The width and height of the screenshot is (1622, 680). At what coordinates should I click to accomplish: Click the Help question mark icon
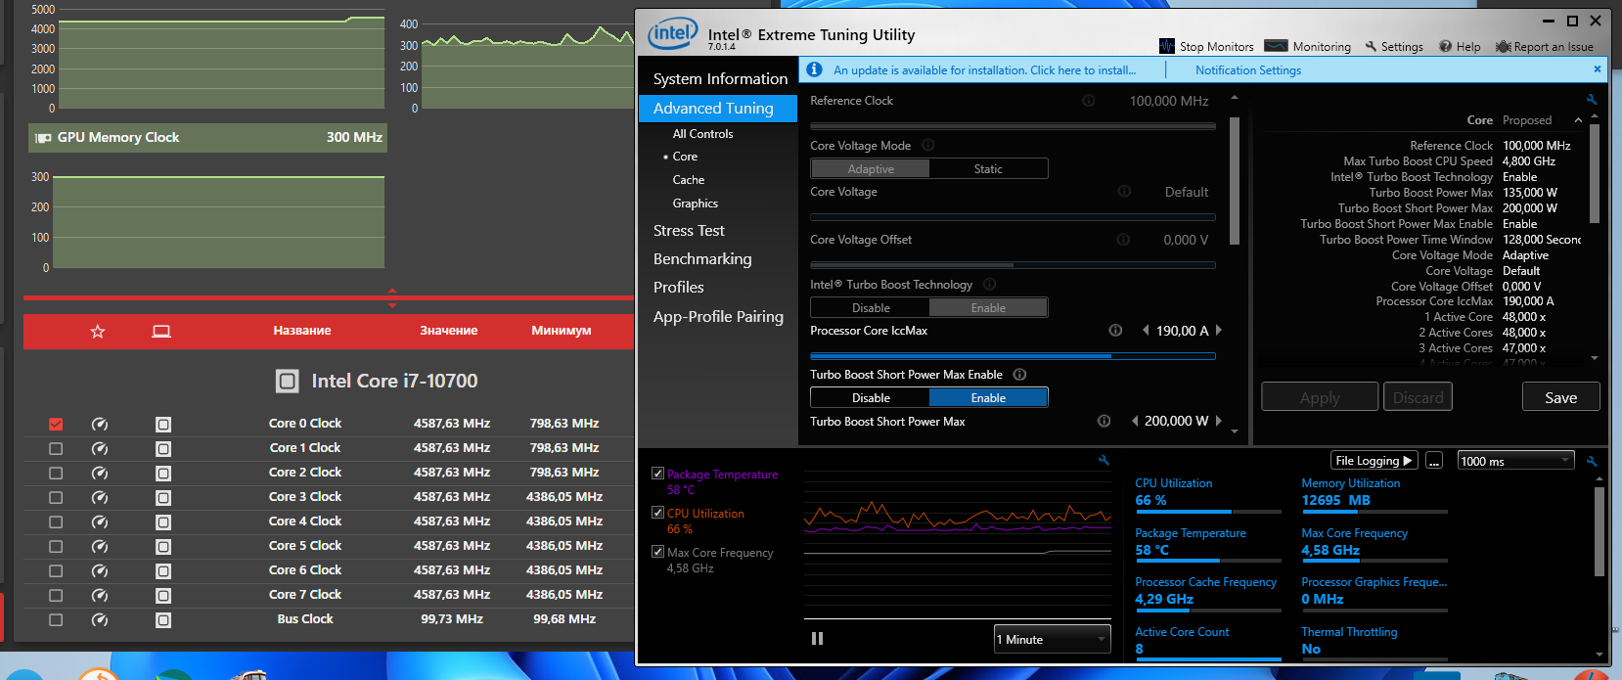[1445, 46]
